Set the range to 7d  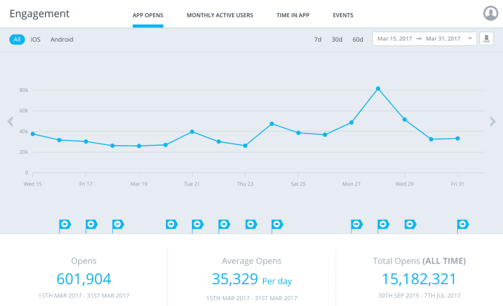click(318, 40)
